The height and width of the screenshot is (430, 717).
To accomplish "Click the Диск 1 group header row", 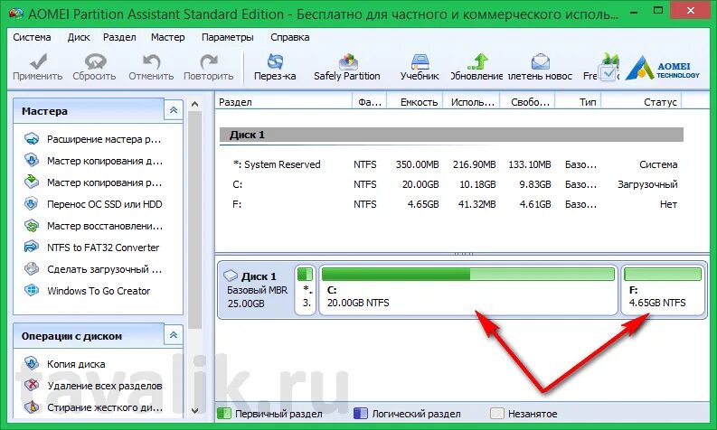I will tap(451, 135).
